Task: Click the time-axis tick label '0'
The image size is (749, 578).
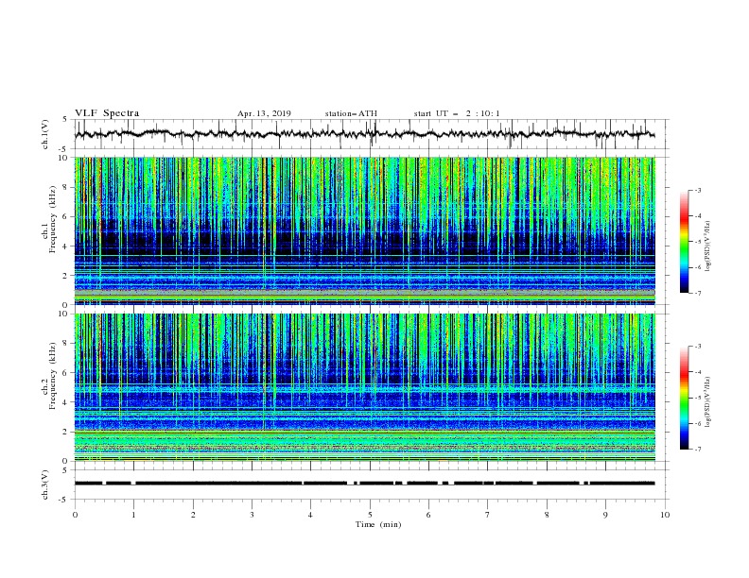Action: (75, 515)
